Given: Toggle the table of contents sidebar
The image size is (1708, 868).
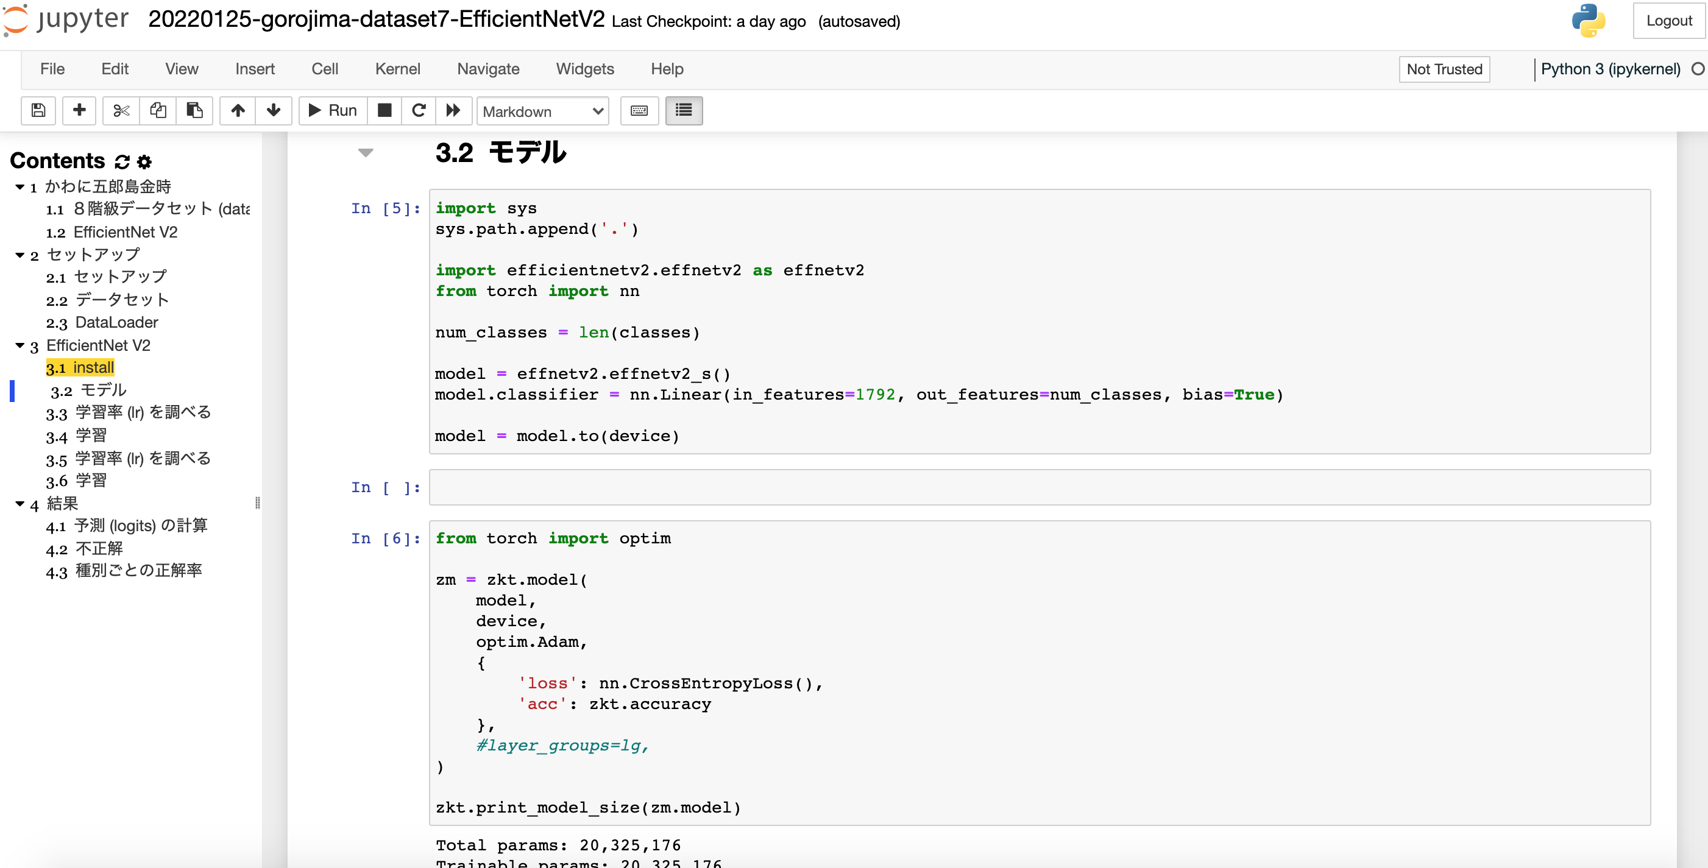Looking at the screenshot, I should pos(684,111).
